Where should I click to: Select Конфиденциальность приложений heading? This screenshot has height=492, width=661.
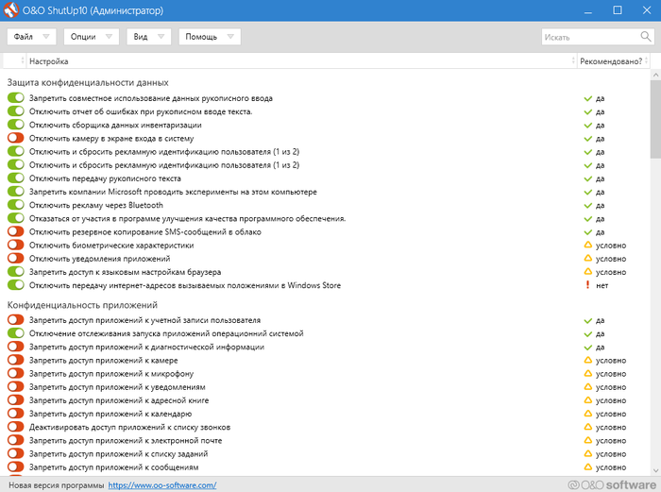(82, 305)
